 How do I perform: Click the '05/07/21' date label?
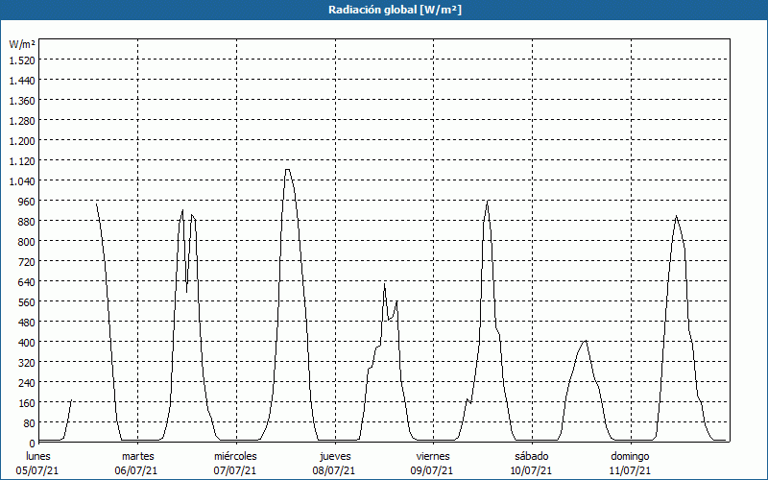(37, 470)
